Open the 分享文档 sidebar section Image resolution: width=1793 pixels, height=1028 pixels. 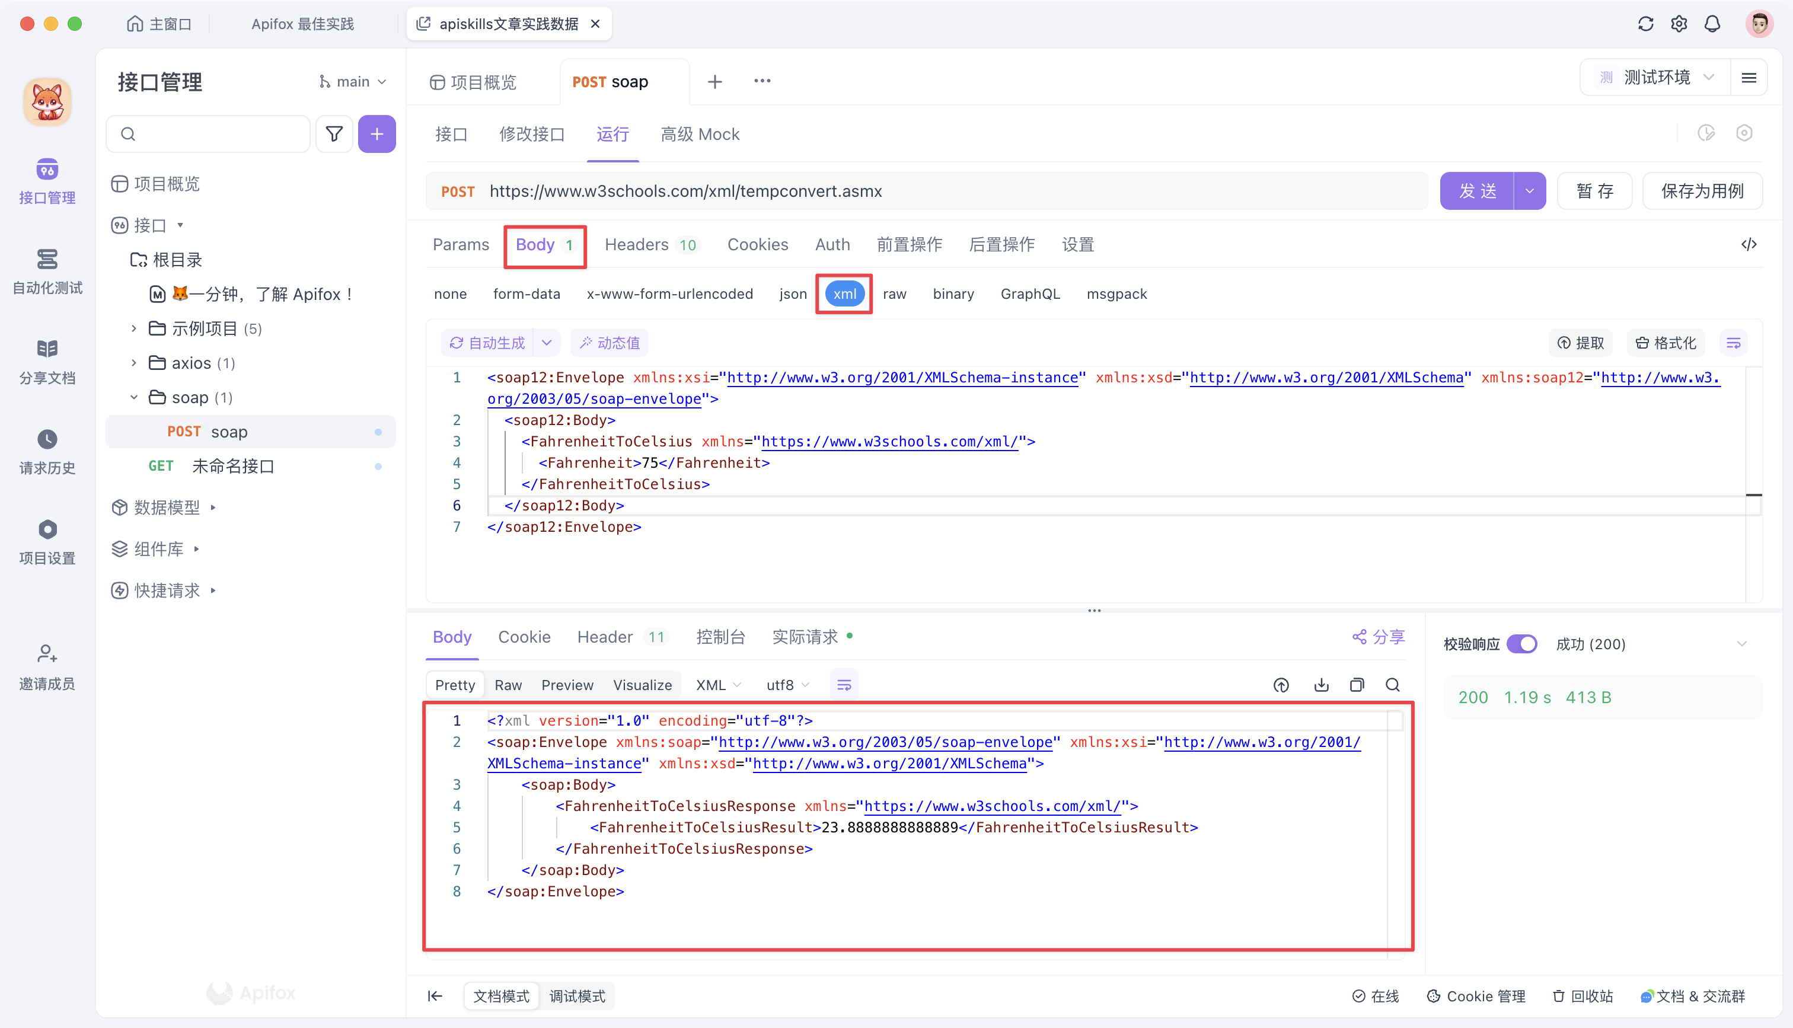coord(47,362)
